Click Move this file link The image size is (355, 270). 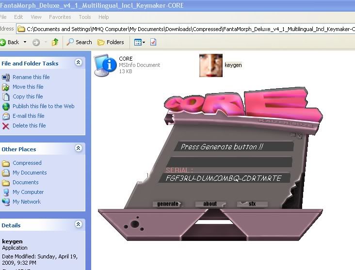(28, 87)
